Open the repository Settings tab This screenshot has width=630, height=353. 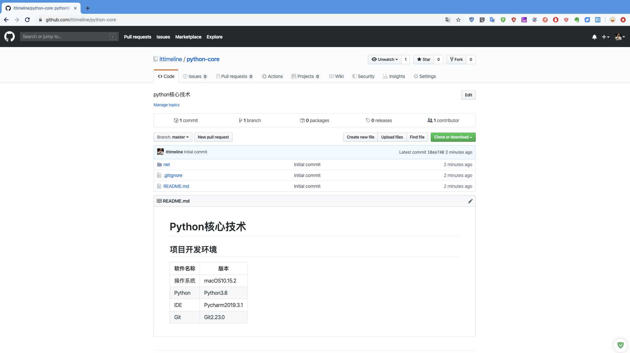tap(425, 76)
